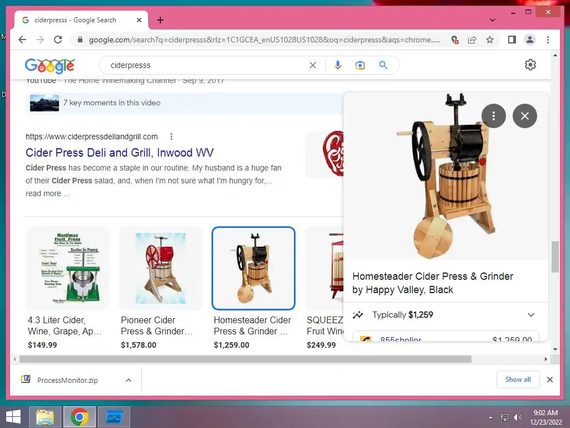Go back to the previous page

(x=22, y=40)
